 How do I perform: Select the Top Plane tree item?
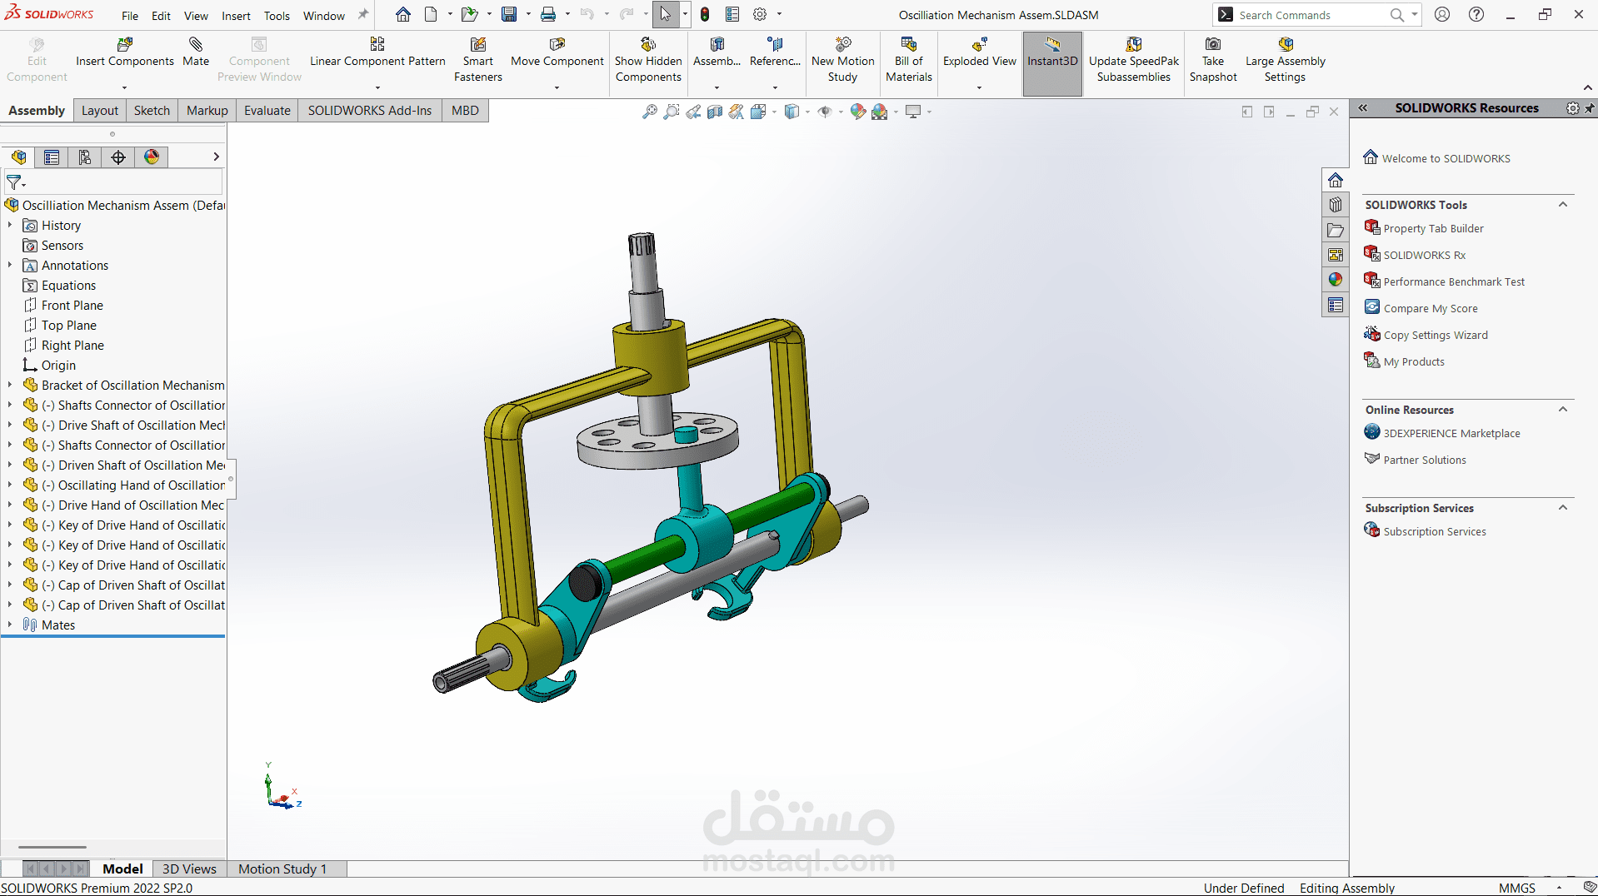click(69, 325)
